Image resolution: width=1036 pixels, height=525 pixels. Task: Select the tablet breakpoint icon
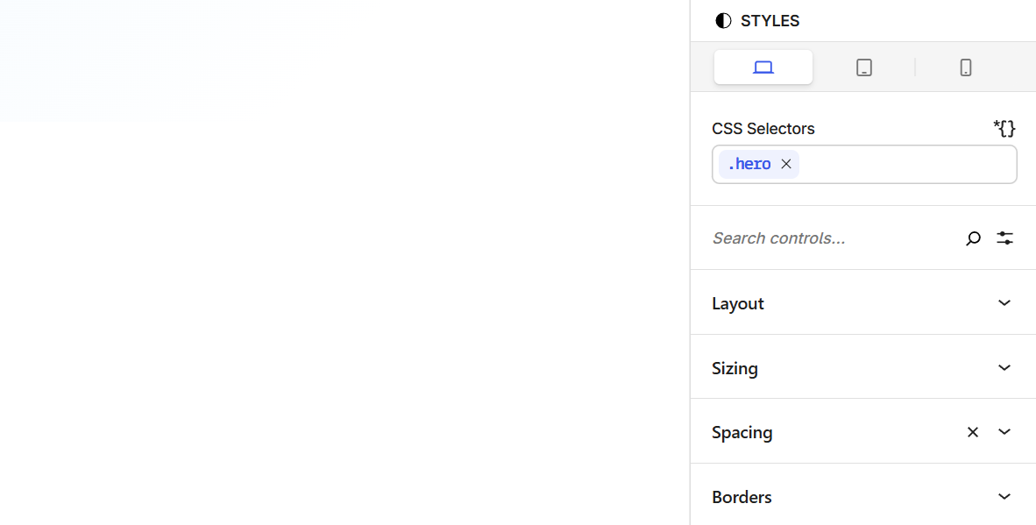(x=864, y=67)
